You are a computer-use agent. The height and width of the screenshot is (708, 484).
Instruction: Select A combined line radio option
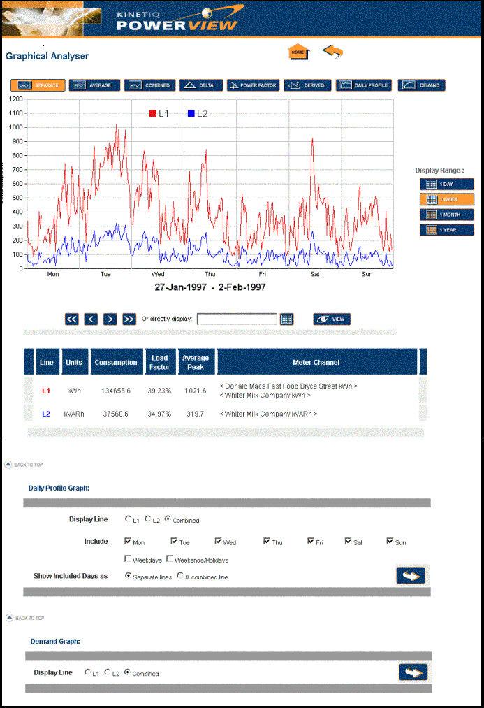pyautogui.click(x=180, y=576)
